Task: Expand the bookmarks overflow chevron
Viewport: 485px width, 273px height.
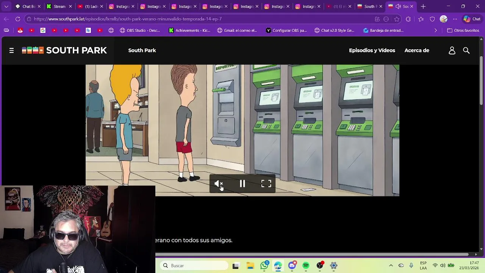Action: pos(435,30)
